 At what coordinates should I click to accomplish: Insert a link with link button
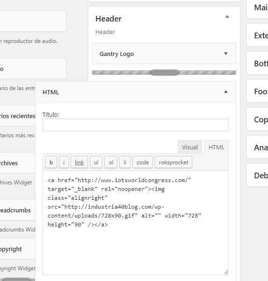(79, 162)
